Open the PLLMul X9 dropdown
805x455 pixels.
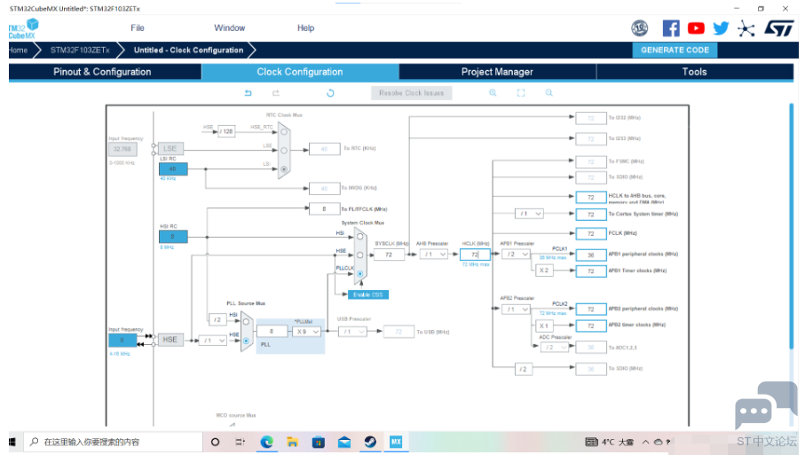tap(307, 332)
